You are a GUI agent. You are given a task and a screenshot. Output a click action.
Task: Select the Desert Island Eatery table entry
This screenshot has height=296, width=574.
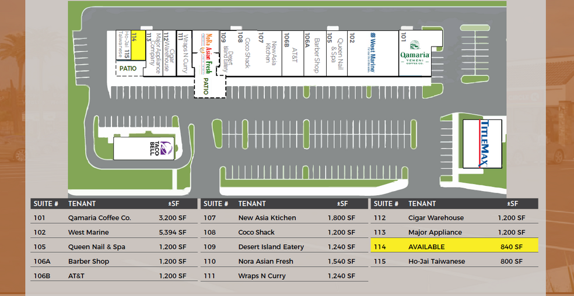pos(271,247)
